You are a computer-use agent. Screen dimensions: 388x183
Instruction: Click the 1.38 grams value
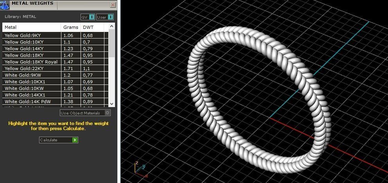tap(68, 102)
